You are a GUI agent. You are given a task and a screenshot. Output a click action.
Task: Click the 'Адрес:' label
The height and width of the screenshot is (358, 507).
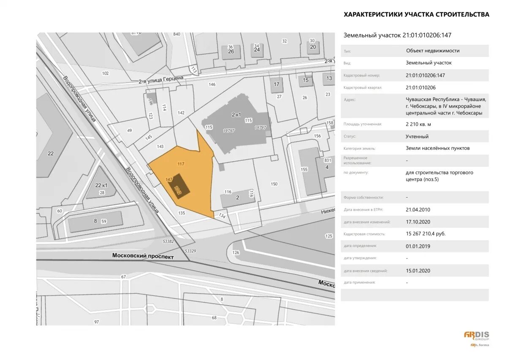tap(349, 100)
